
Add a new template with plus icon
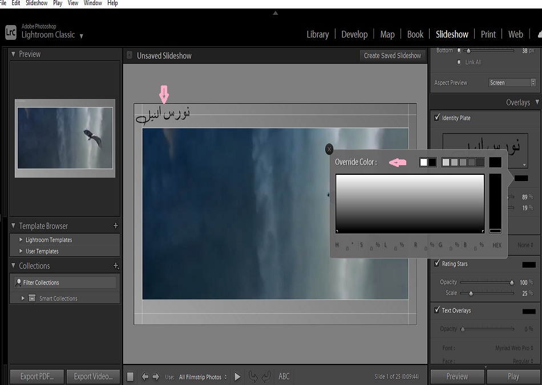click(116, 226)
